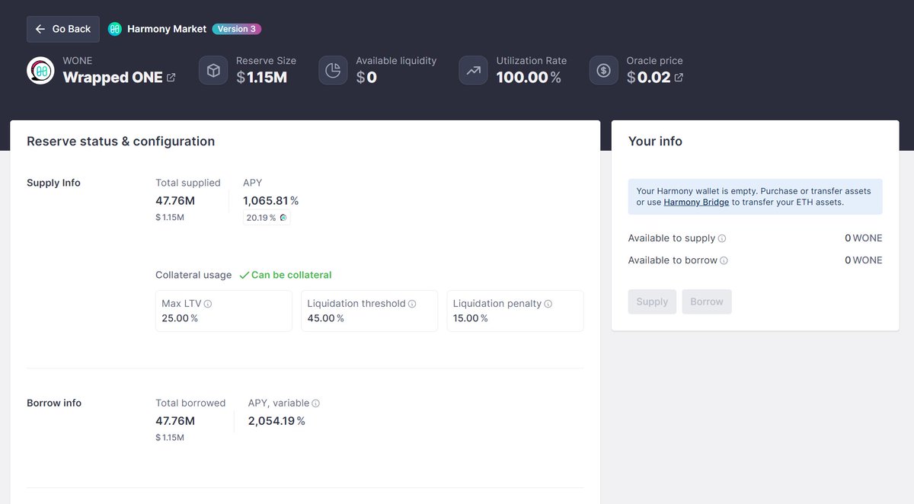Click the Supply Info section label
The width and height of the screenshot is (914, 504).
(x=53, y=183)
